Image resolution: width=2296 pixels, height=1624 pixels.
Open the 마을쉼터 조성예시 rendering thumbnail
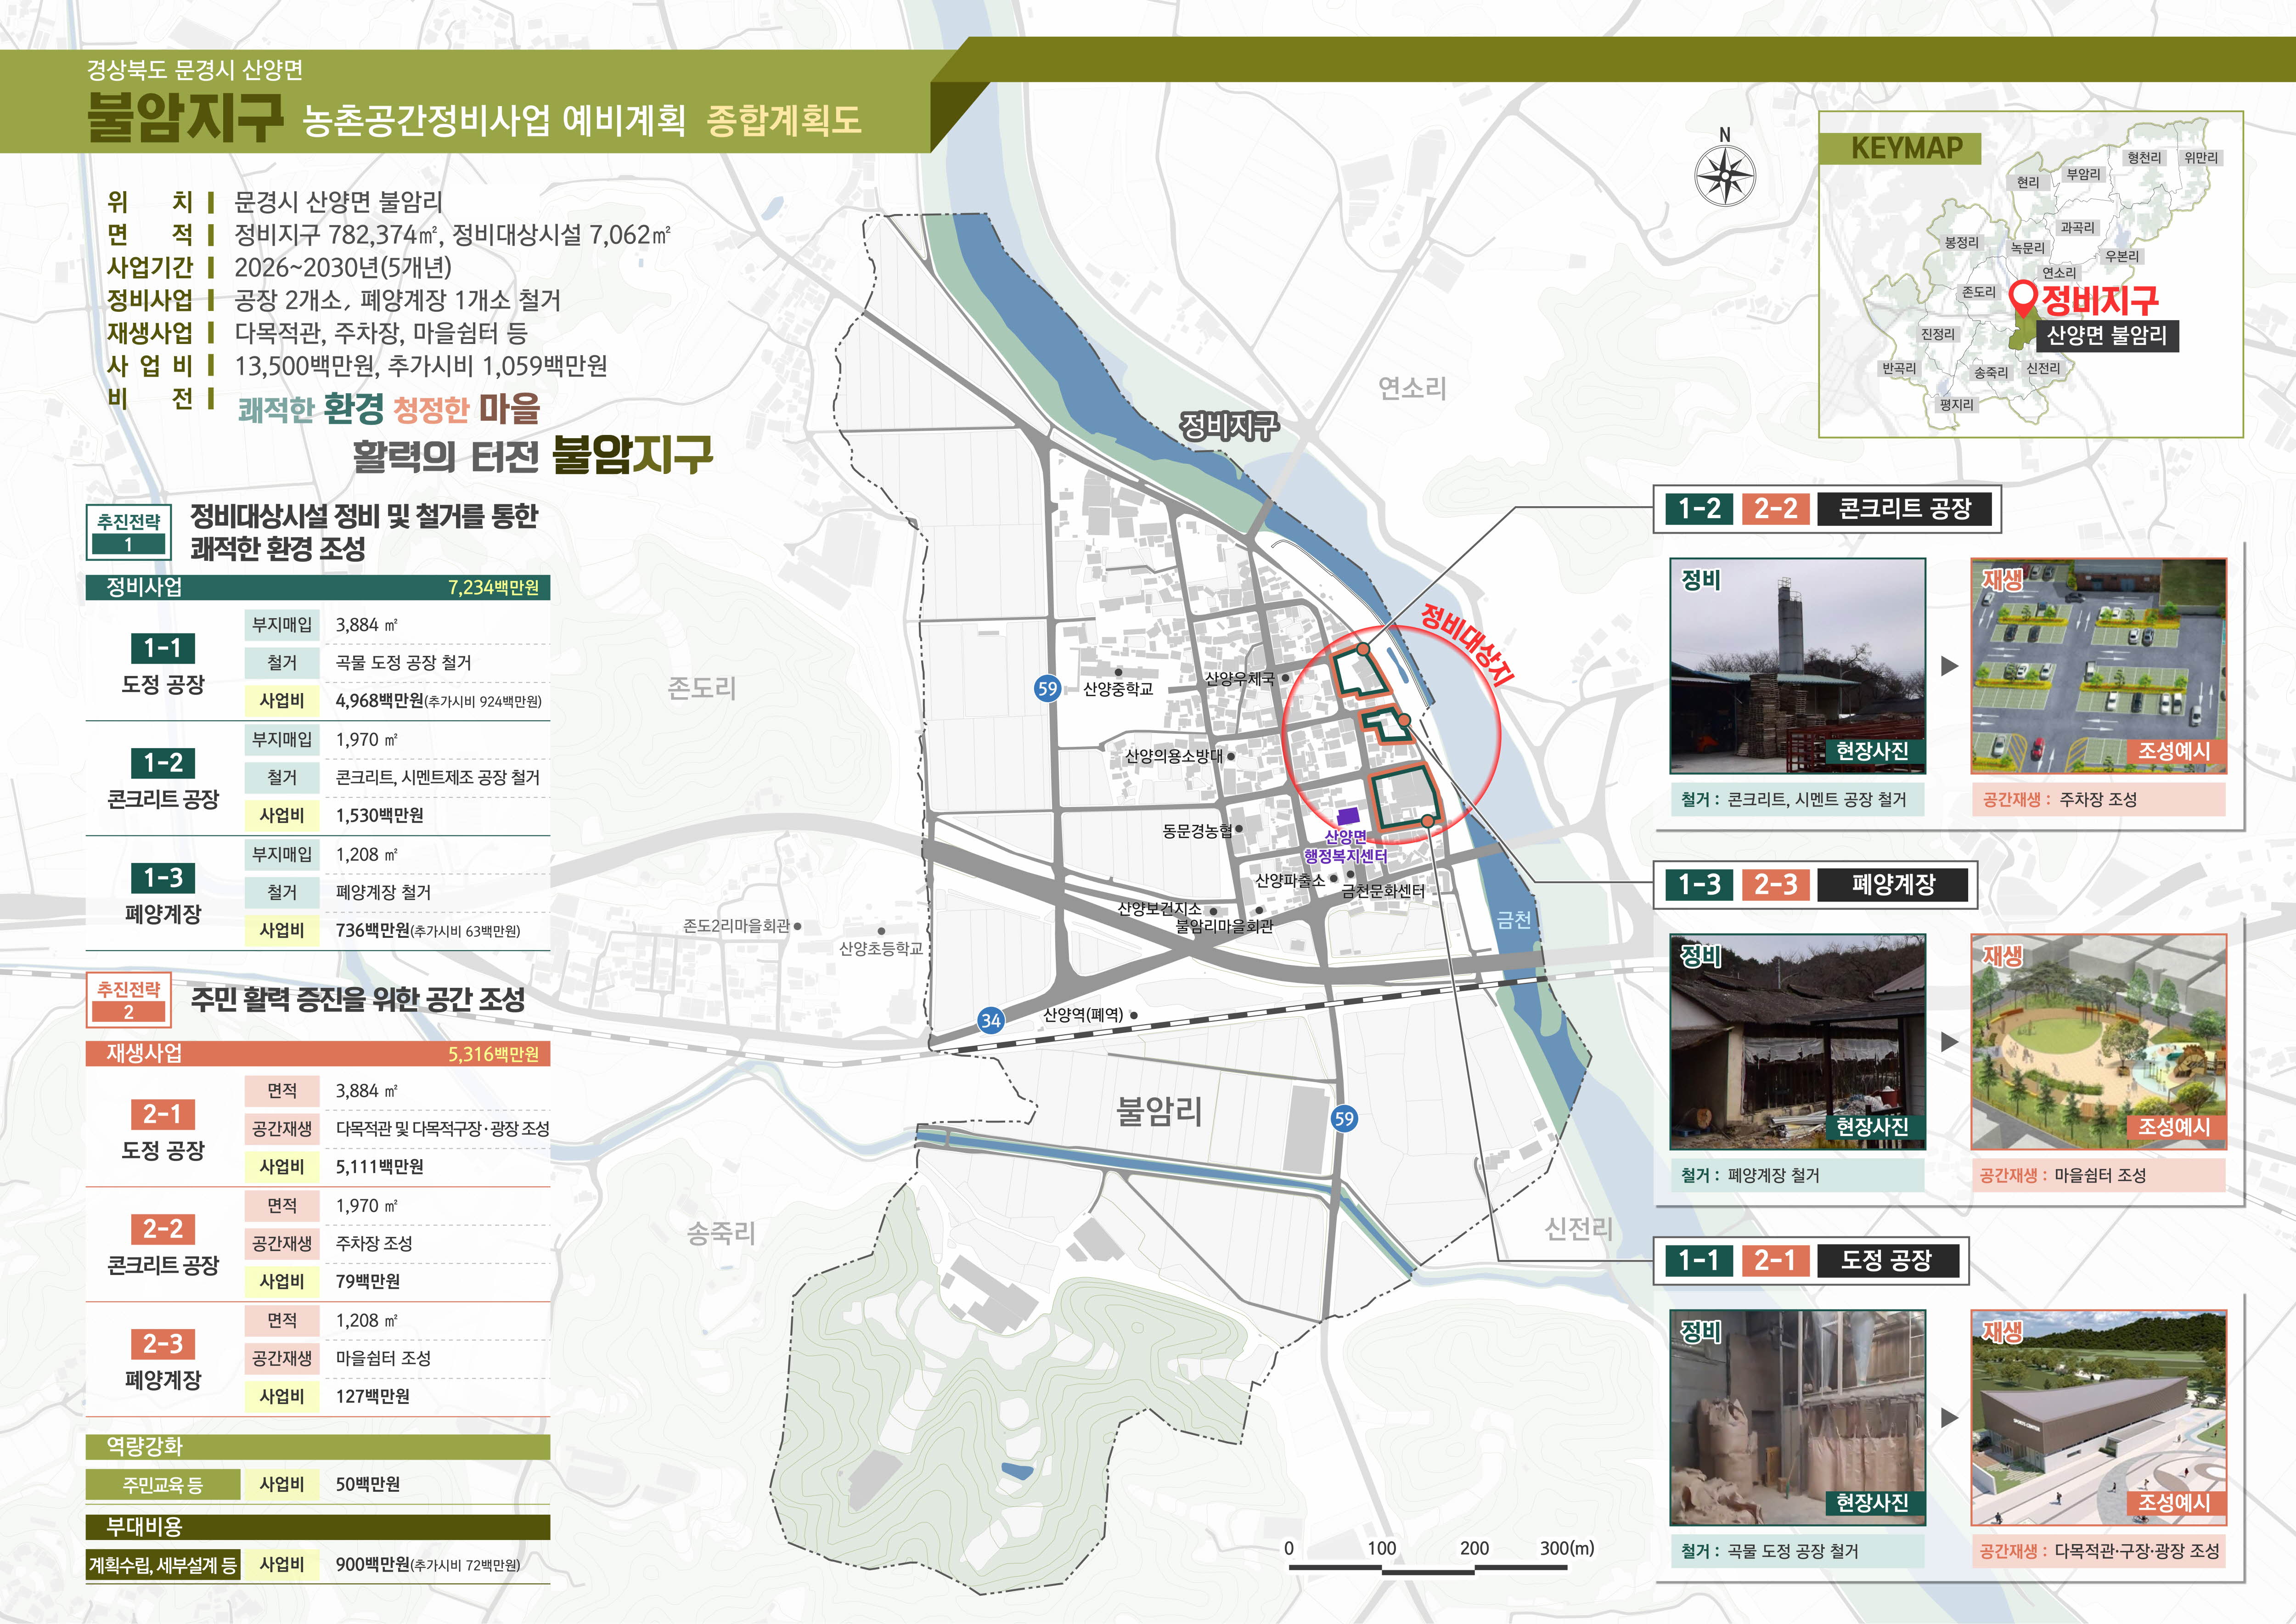point(2098,1042)
